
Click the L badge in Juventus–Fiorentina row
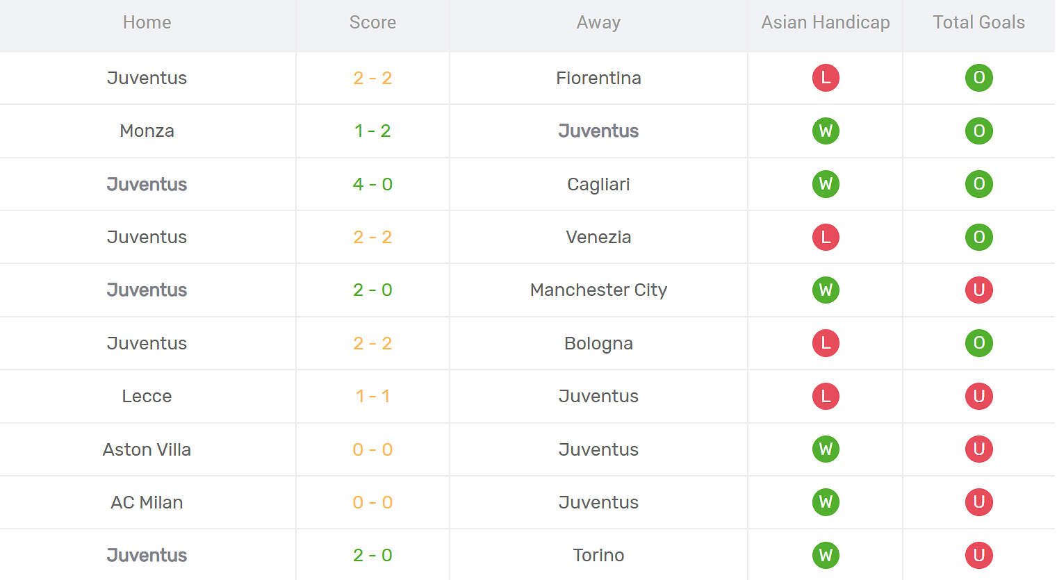coord(826,78)
